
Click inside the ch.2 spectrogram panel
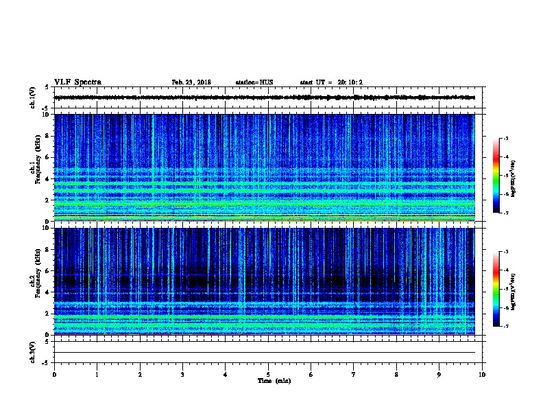point(265,281)
